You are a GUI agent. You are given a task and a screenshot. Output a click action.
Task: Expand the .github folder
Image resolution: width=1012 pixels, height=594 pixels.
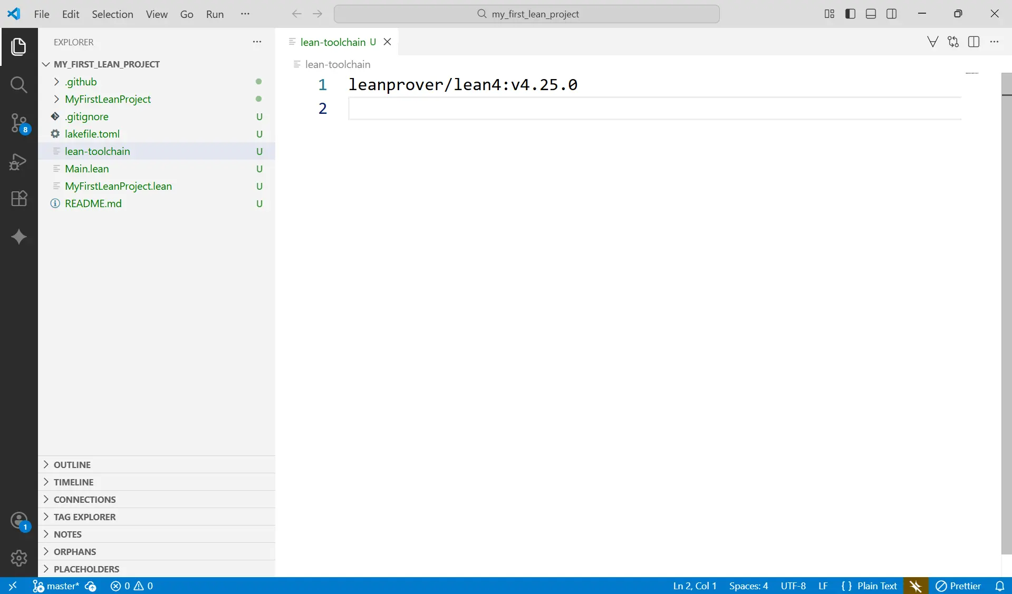coord(81,82)
